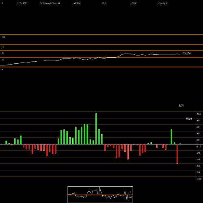Screen dimensions: 203x203
Task: Click the MR value 19.28 label
Action: 189,119
